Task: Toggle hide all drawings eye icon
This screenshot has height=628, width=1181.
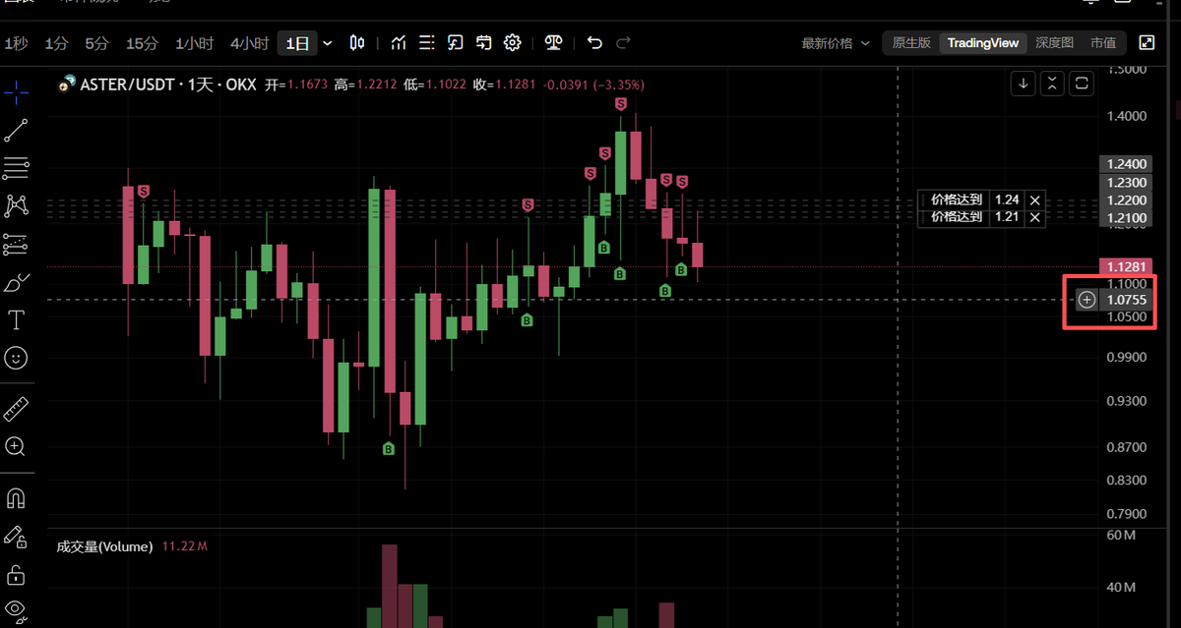Action: (16, 609)
